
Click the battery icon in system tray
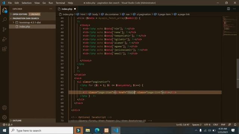coord(214,130)
